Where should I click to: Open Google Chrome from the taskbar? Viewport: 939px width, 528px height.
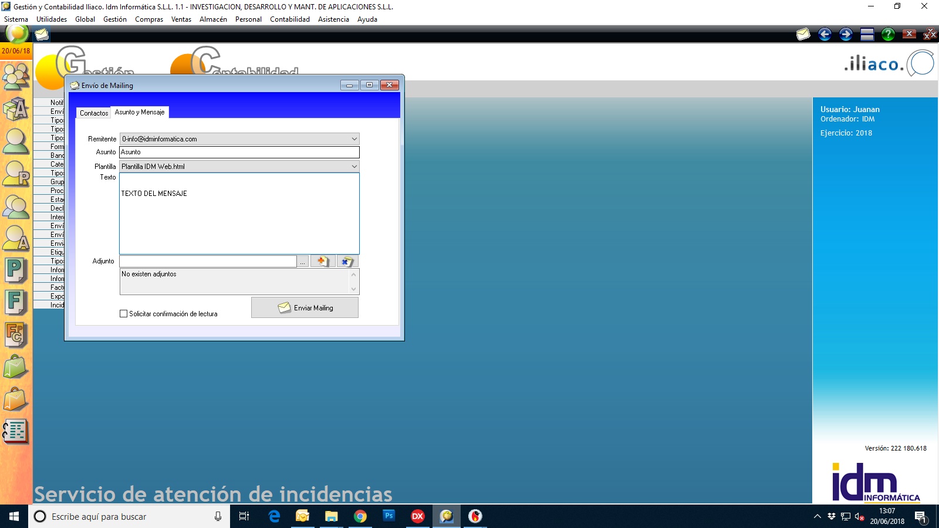[x=360, y=516]
